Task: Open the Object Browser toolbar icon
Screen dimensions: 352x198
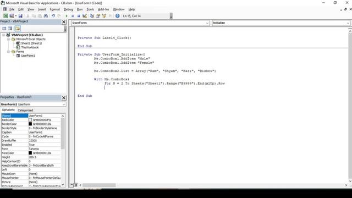Action: pyautogui.click(x=104, y=16)
